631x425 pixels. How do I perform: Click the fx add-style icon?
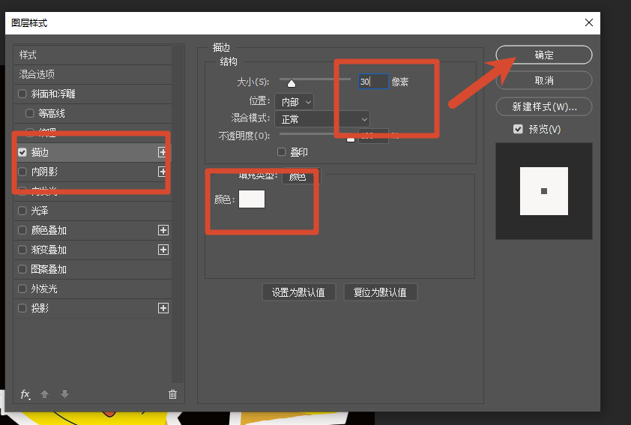25,394
